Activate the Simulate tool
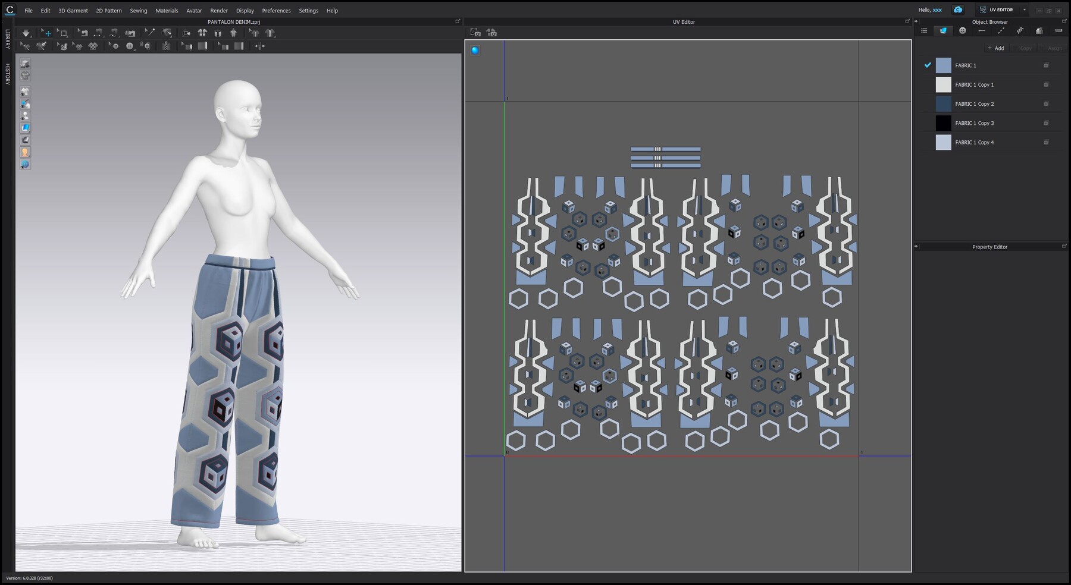This screenshot has height=585, width=1071. (26, 33)
